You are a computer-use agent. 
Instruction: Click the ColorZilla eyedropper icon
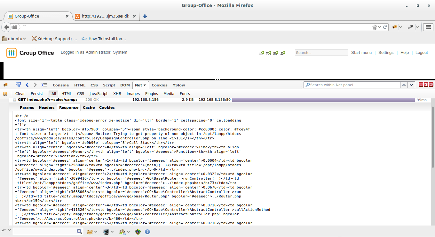[410, 27]
